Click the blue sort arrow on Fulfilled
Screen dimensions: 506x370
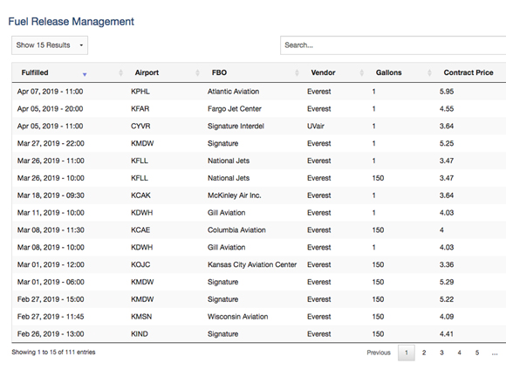[85, 74]
